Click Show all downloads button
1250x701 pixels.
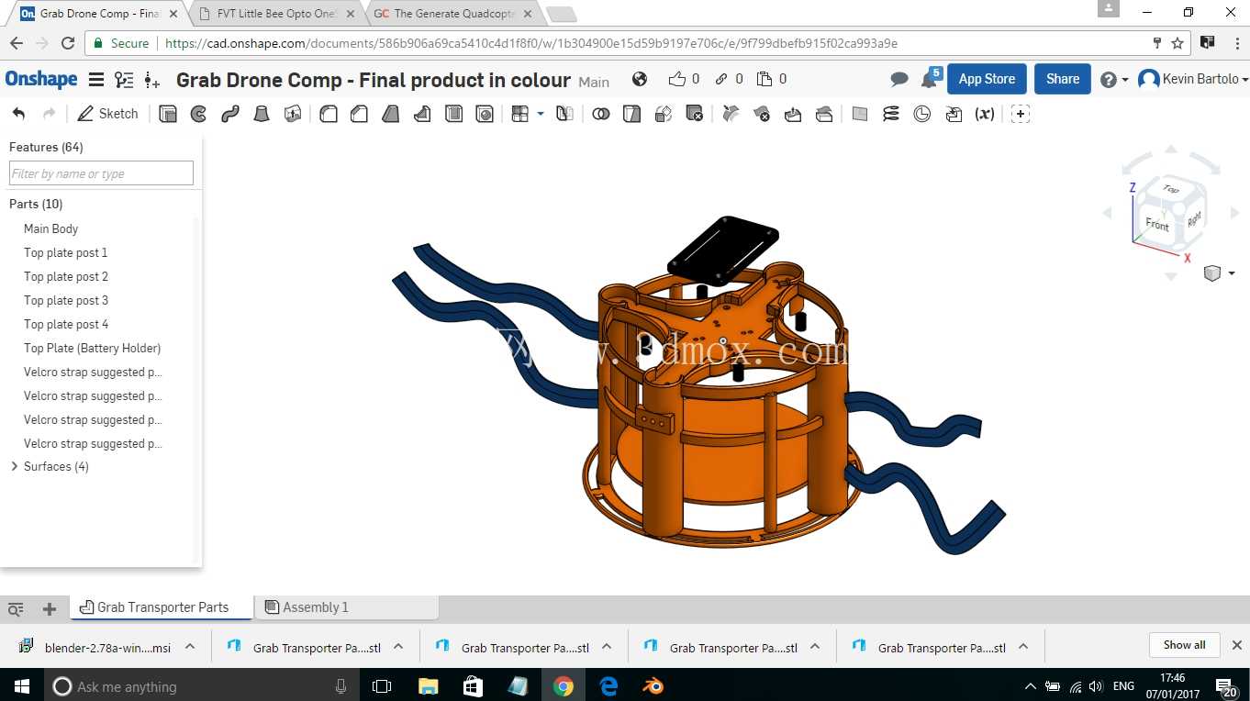click(x=1184, y=645)
